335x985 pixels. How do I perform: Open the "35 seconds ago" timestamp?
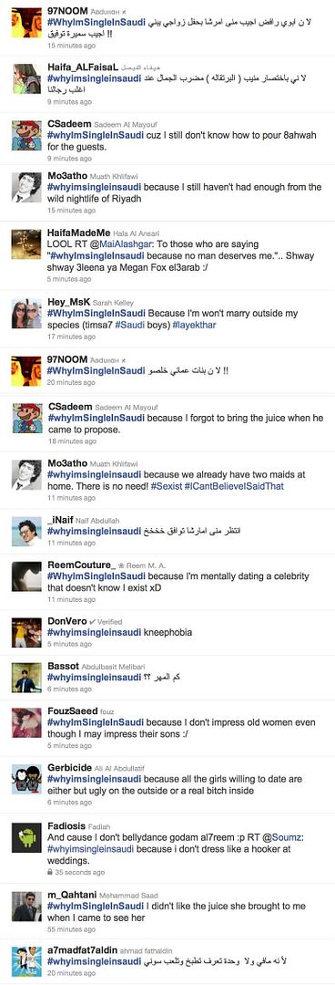(x=80, y=873)
